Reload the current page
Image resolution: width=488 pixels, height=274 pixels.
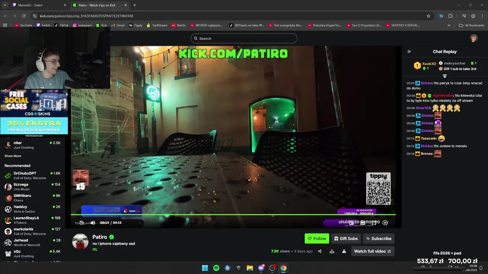click(24, 16)
